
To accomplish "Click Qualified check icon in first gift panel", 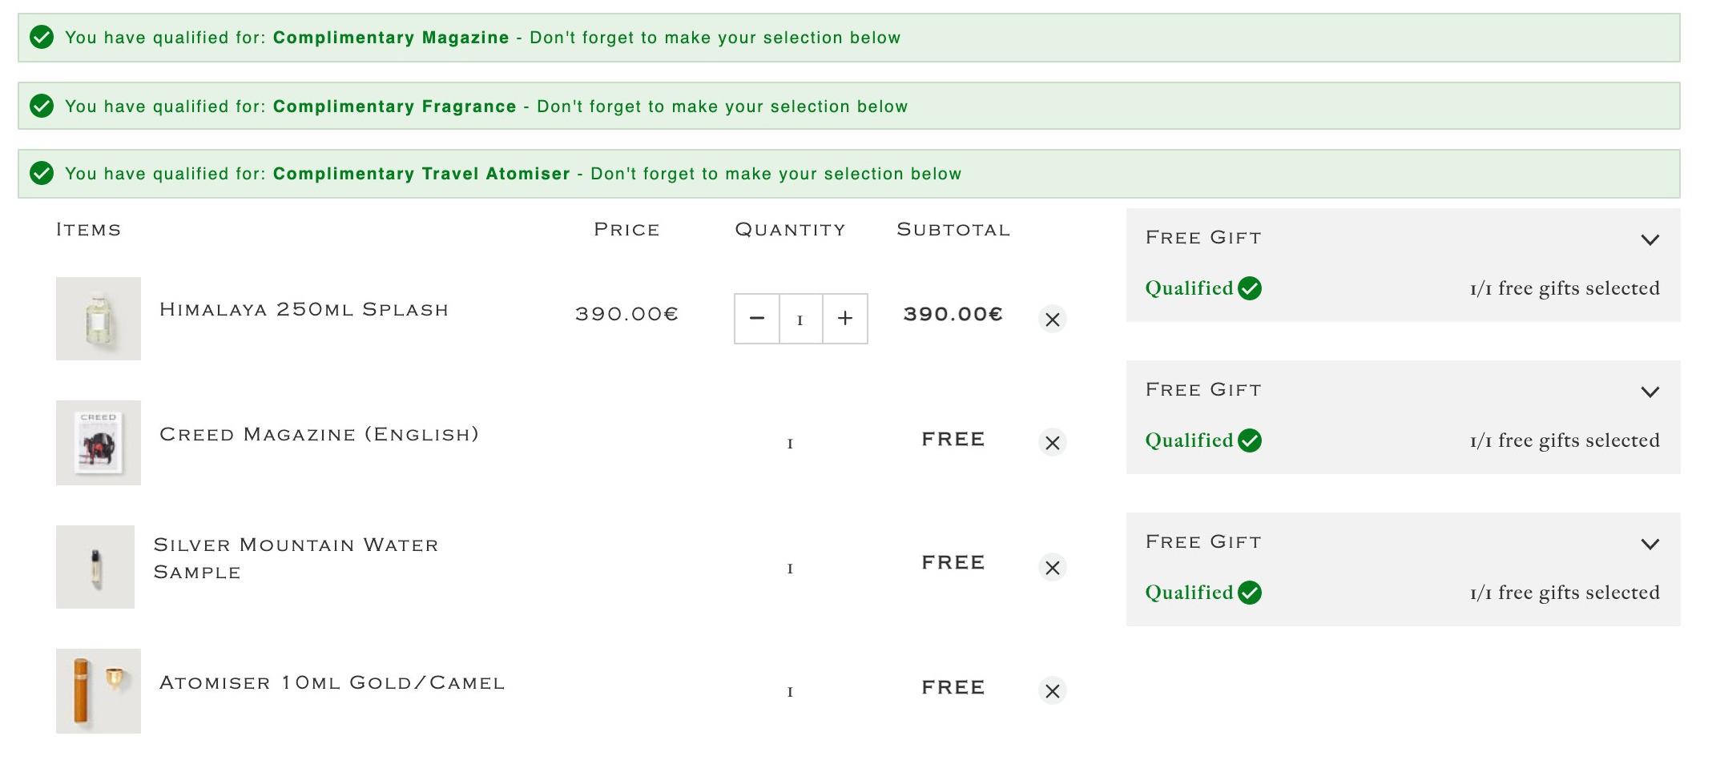I will point(1250,288).
